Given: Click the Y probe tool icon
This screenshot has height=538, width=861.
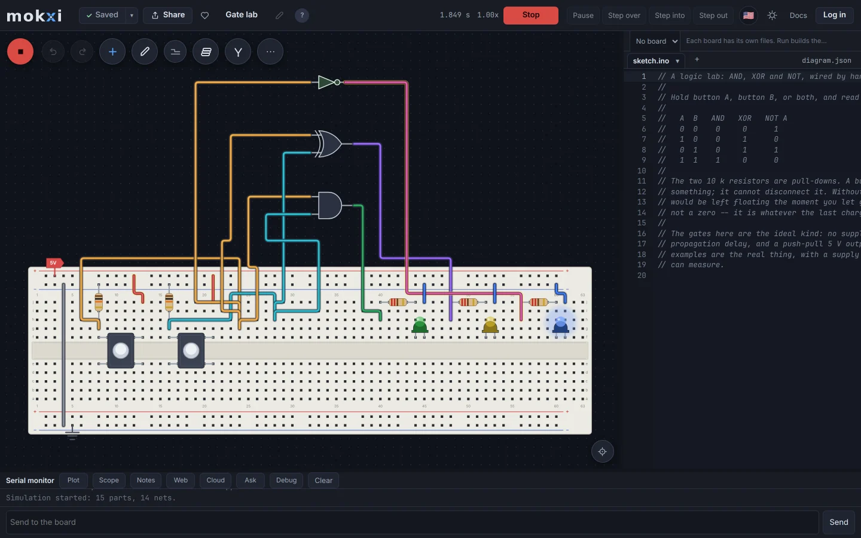Looking at the screenshot, I should click(238, 51).
